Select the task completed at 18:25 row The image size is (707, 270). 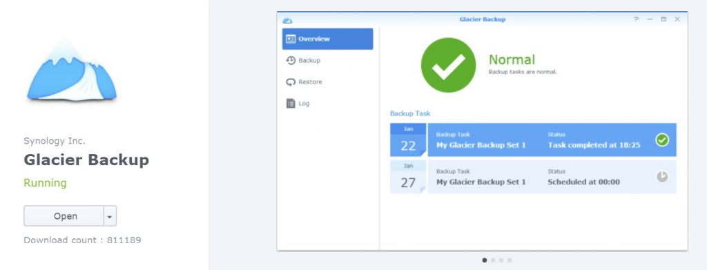click(x=552, y=139)
